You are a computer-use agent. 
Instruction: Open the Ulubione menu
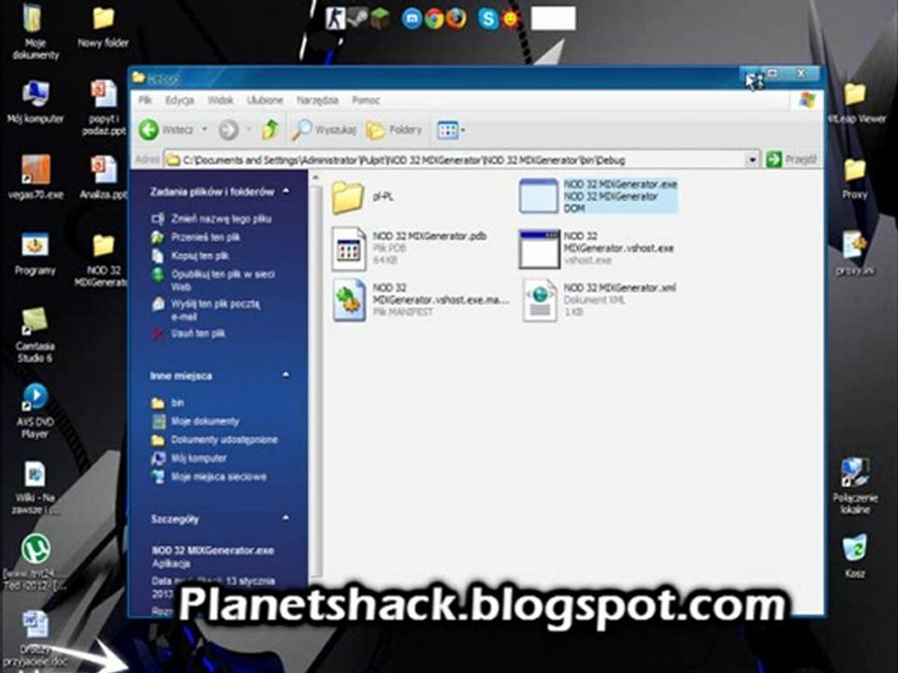click(265, 100)
